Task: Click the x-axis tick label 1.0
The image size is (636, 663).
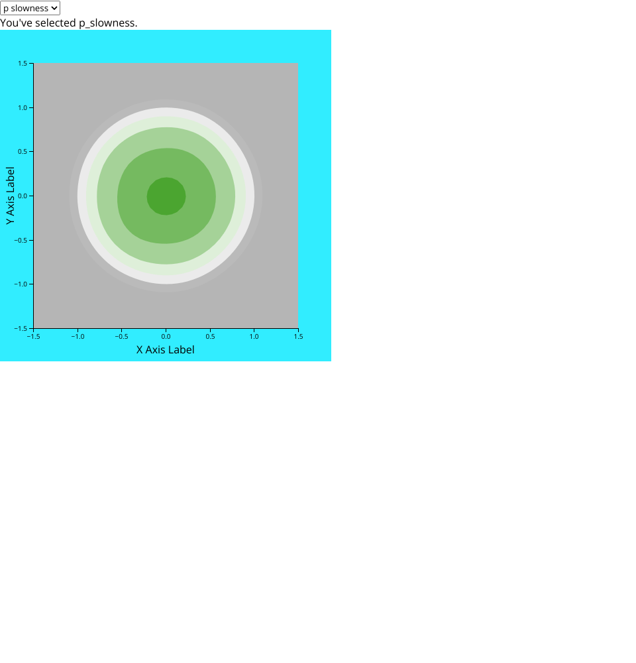Action: click(254, 336)
